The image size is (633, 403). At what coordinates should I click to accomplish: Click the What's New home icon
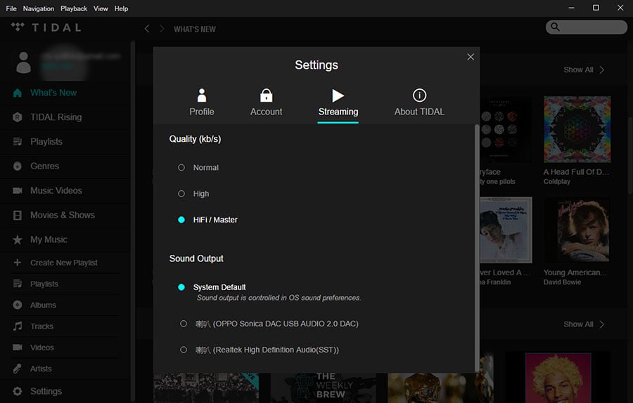pos(18,93)
